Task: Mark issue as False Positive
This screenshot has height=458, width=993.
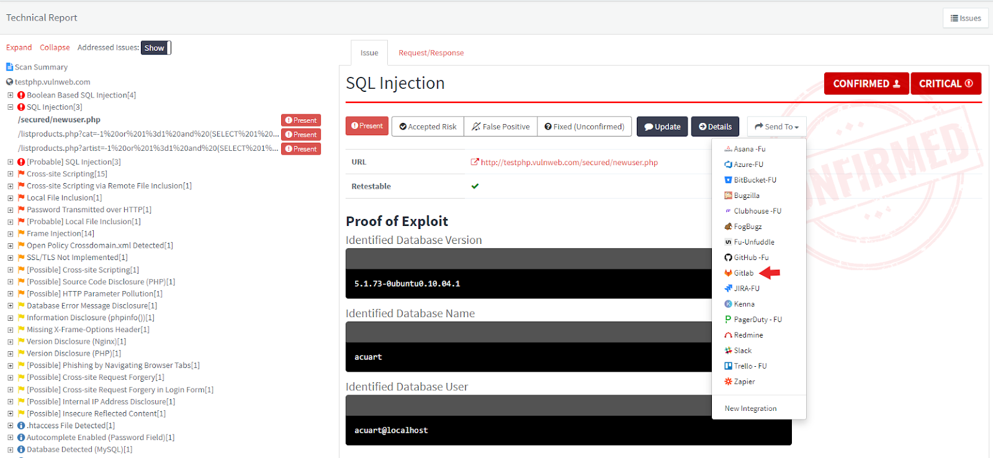Action: pos(501,127)
